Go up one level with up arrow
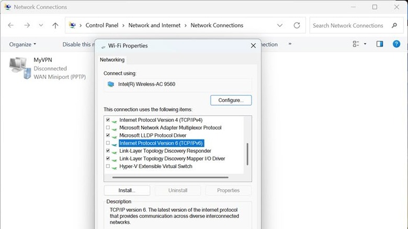The image size is (408, 229). (55, 25)
